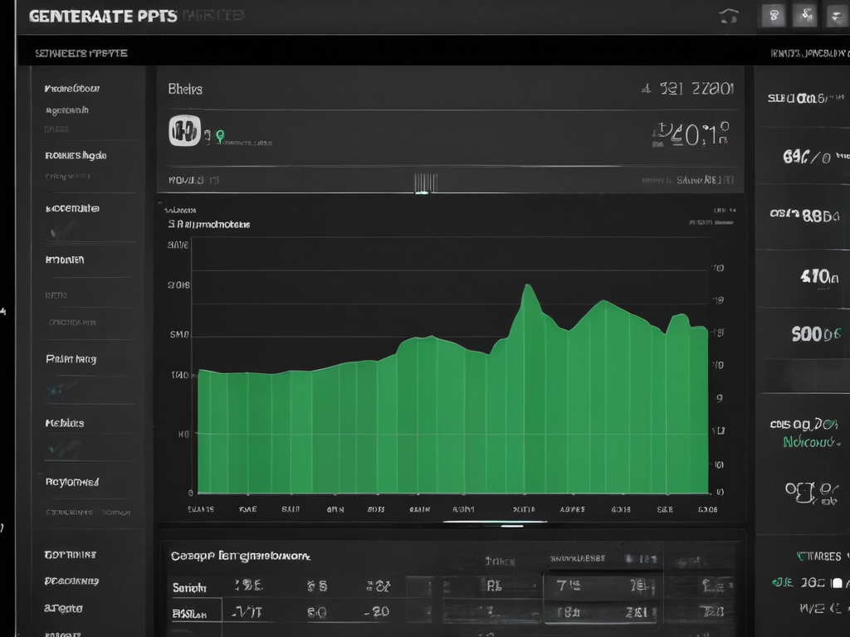This screenshot has height=637, width=850.
Task: Click the faint checkmark icon below Meblars
Action: tap(64, 449)
